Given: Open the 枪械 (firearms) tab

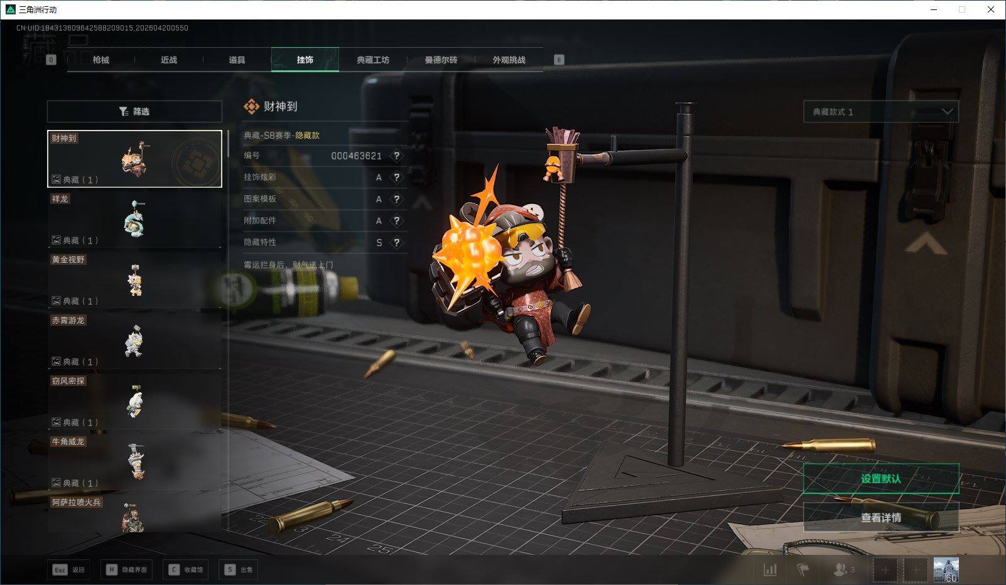Looking at the screenshot, I should [100, 60].
